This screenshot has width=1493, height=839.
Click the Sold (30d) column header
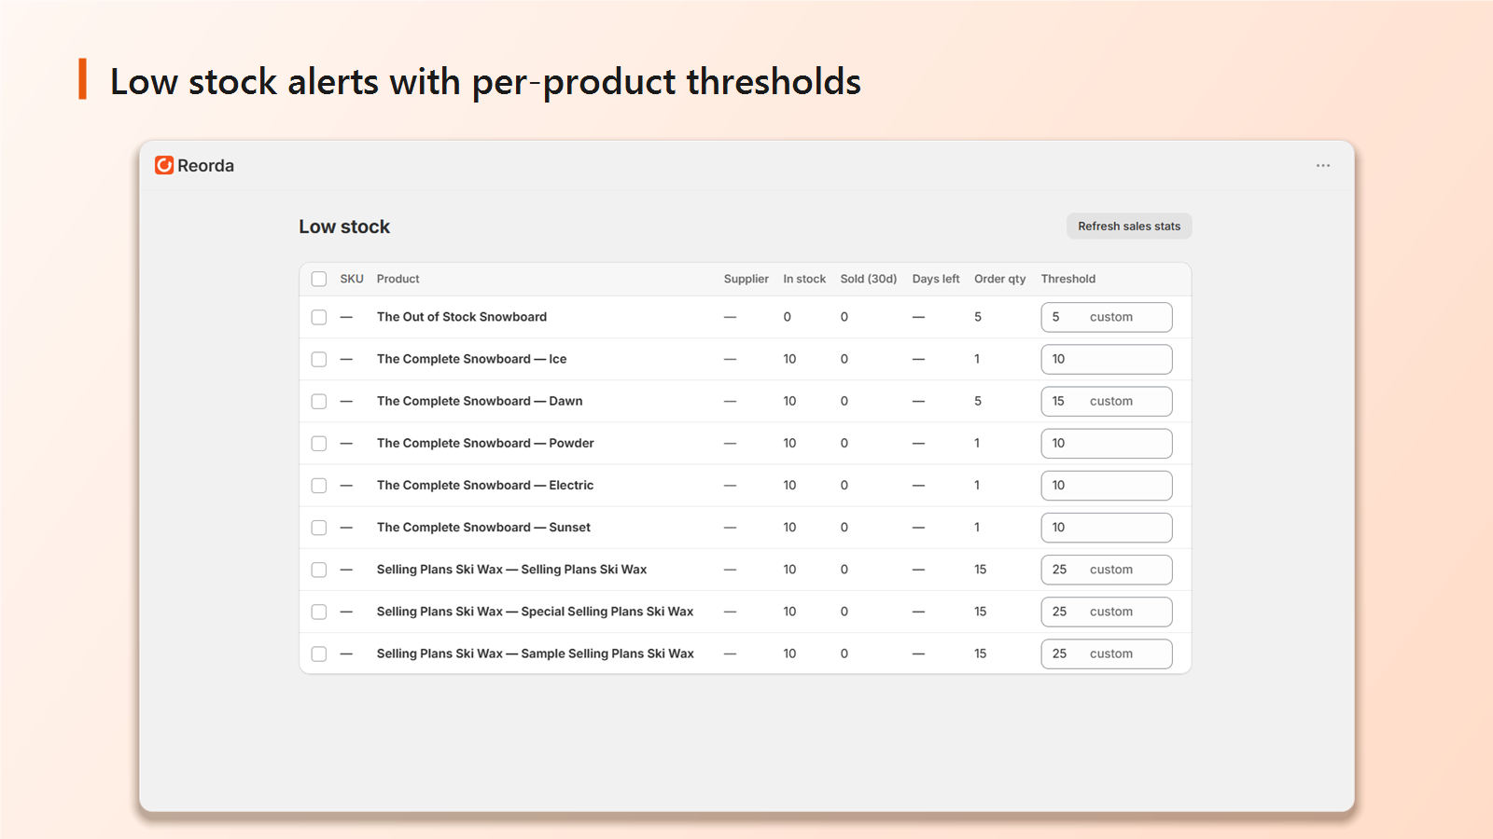tap(869, 279)
